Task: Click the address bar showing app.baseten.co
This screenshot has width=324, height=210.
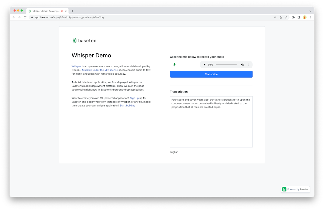Action: tap(159, 17)
